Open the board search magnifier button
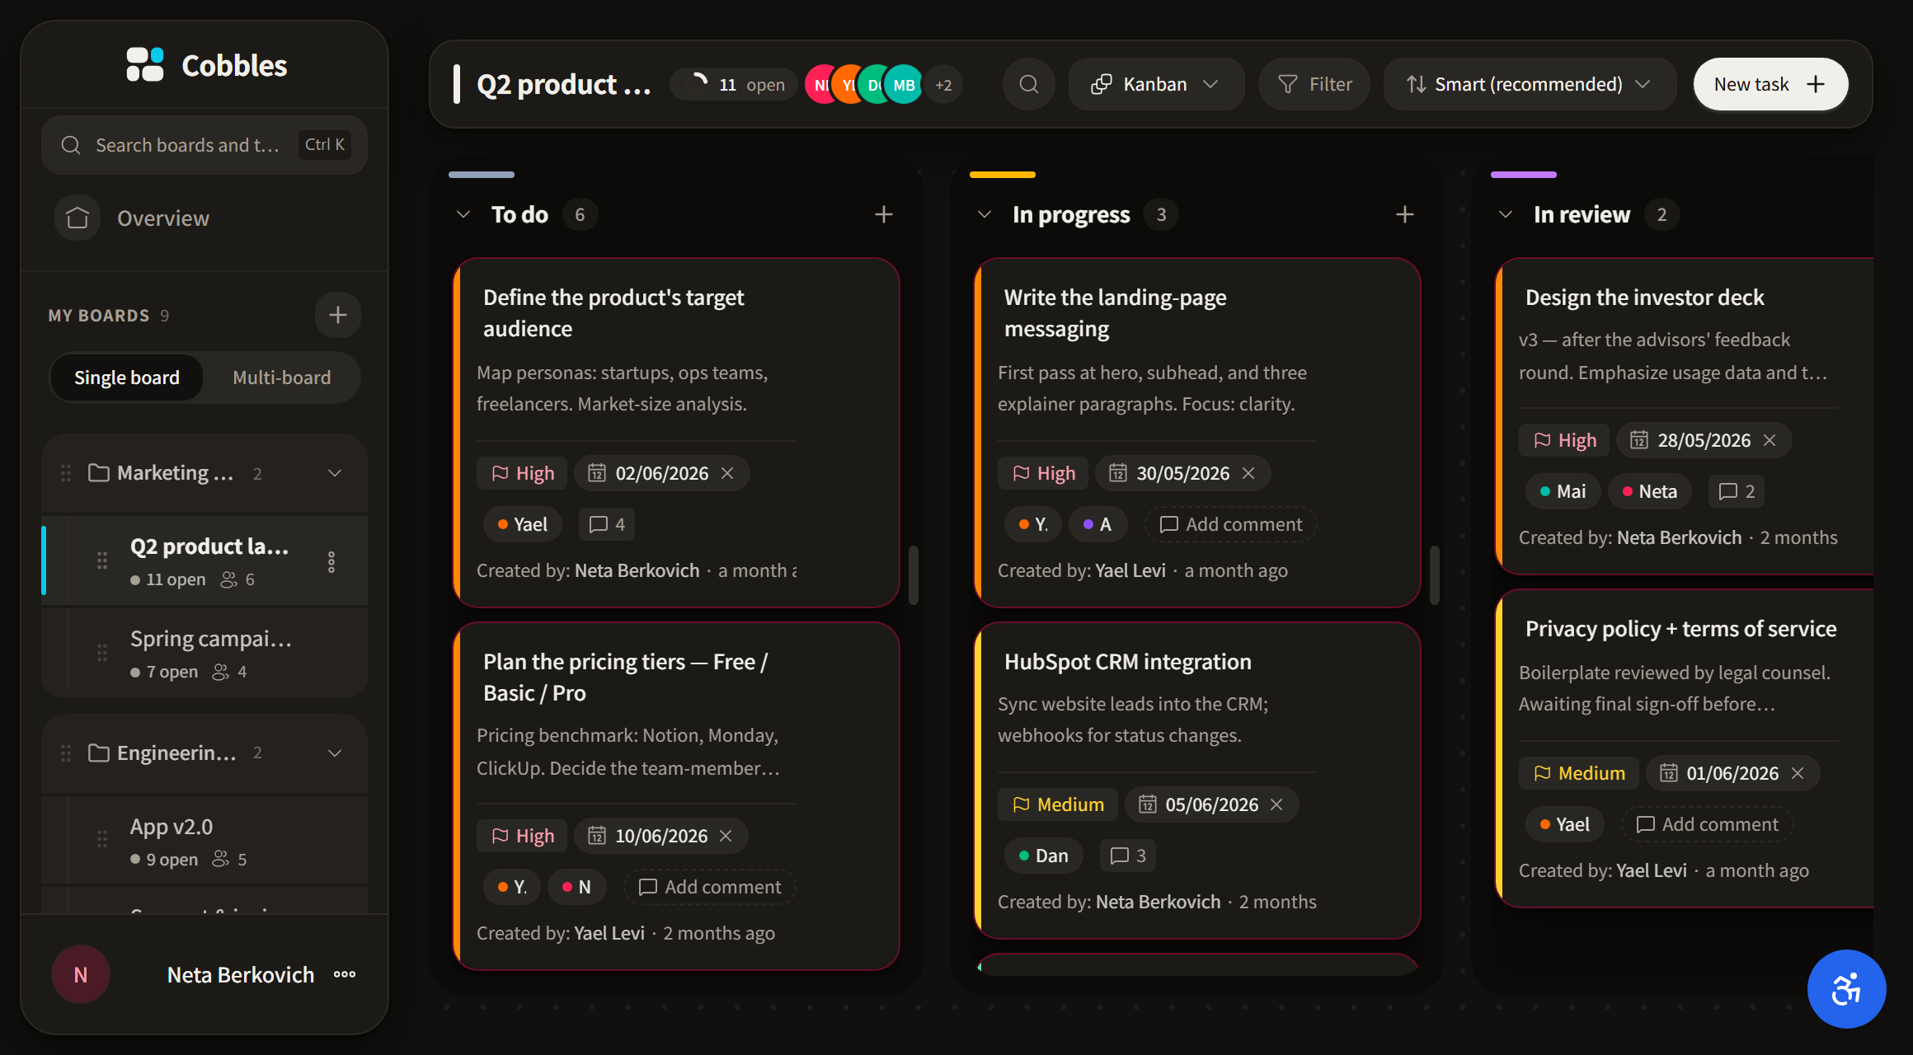 pos(1028,84)
